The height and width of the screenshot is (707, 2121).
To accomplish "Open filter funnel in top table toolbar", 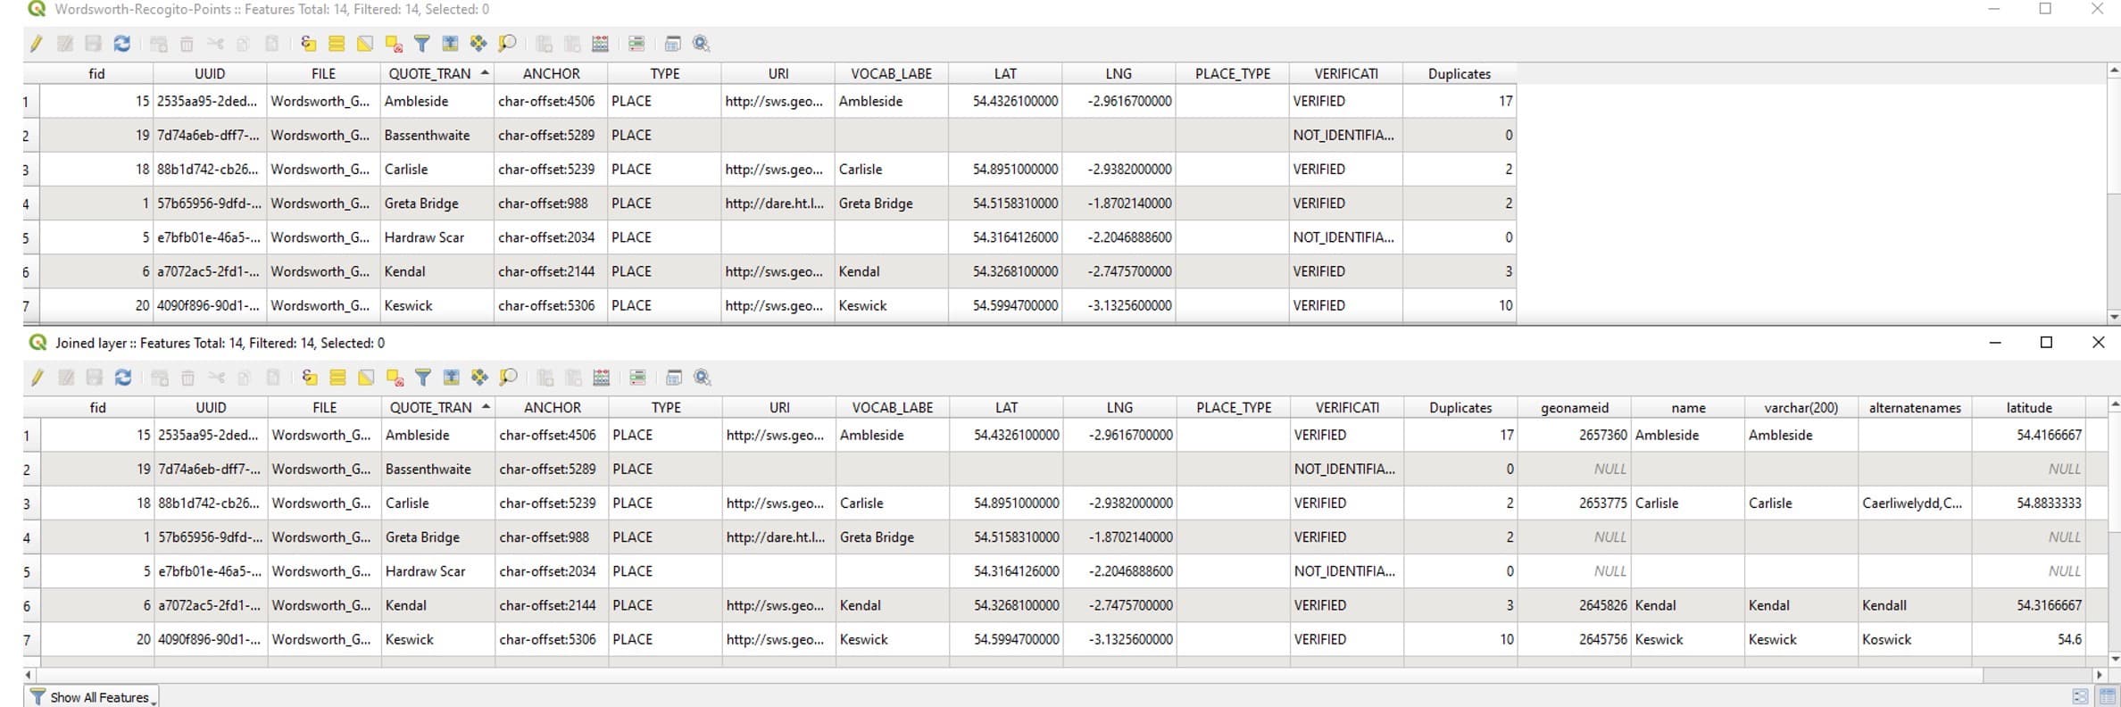I will pos(422,44).
